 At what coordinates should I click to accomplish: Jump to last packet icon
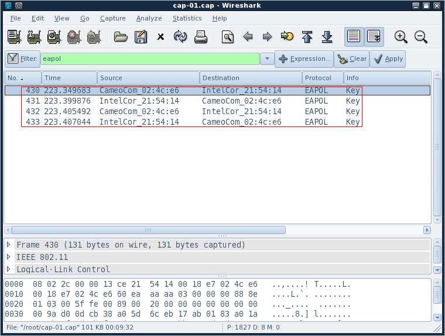[327, 37]
